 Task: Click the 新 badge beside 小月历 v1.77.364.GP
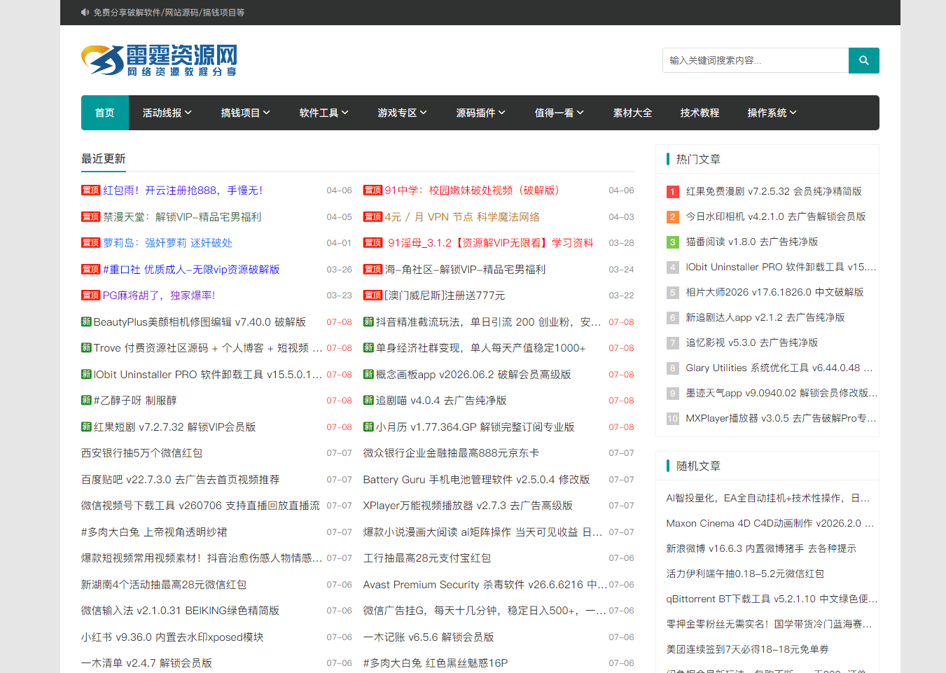coord(368,427)
